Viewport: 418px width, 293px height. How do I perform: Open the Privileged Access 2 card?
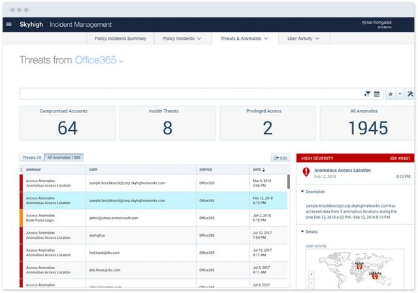(x=268, y=123)
